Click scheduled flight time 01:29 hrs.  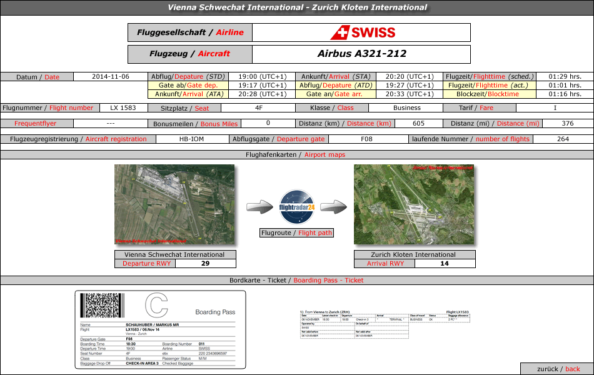pyautogui.click(x=565, y=76)
